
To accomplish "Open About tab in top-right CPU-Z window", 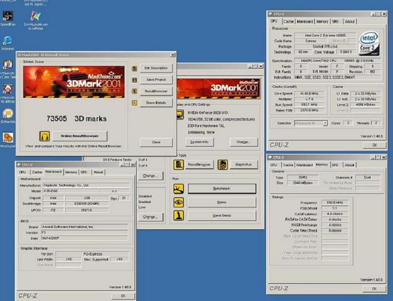I will click(x=350, y=22).
